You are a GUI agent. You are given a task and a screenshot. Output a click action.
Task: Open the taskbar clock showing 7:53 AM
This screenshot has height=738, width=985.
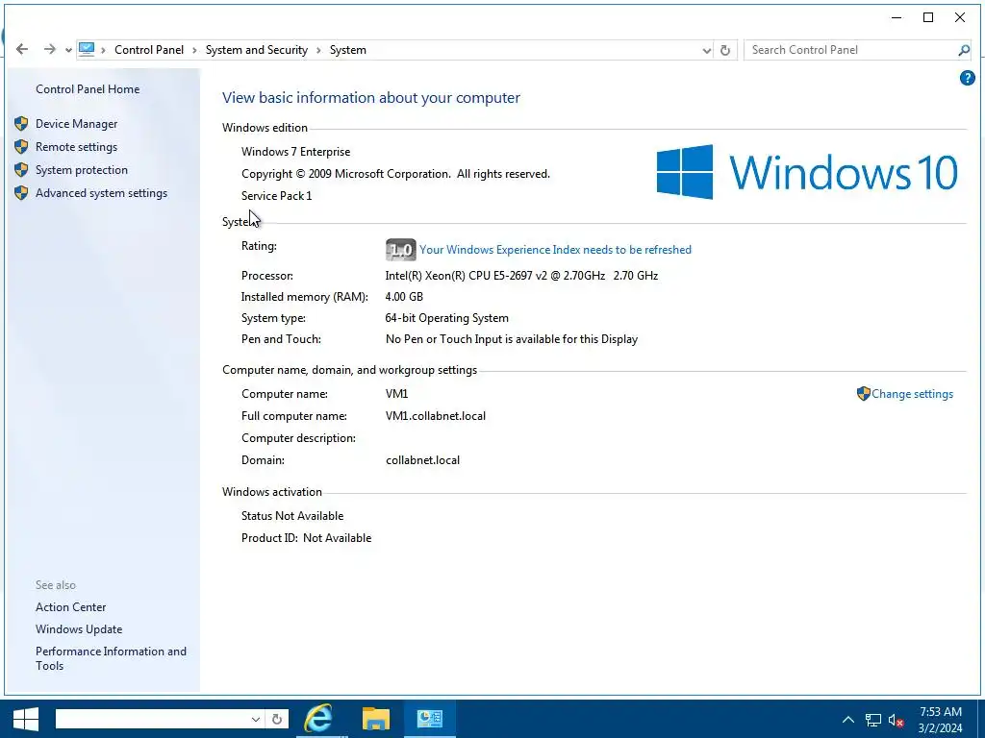(940, 719)
